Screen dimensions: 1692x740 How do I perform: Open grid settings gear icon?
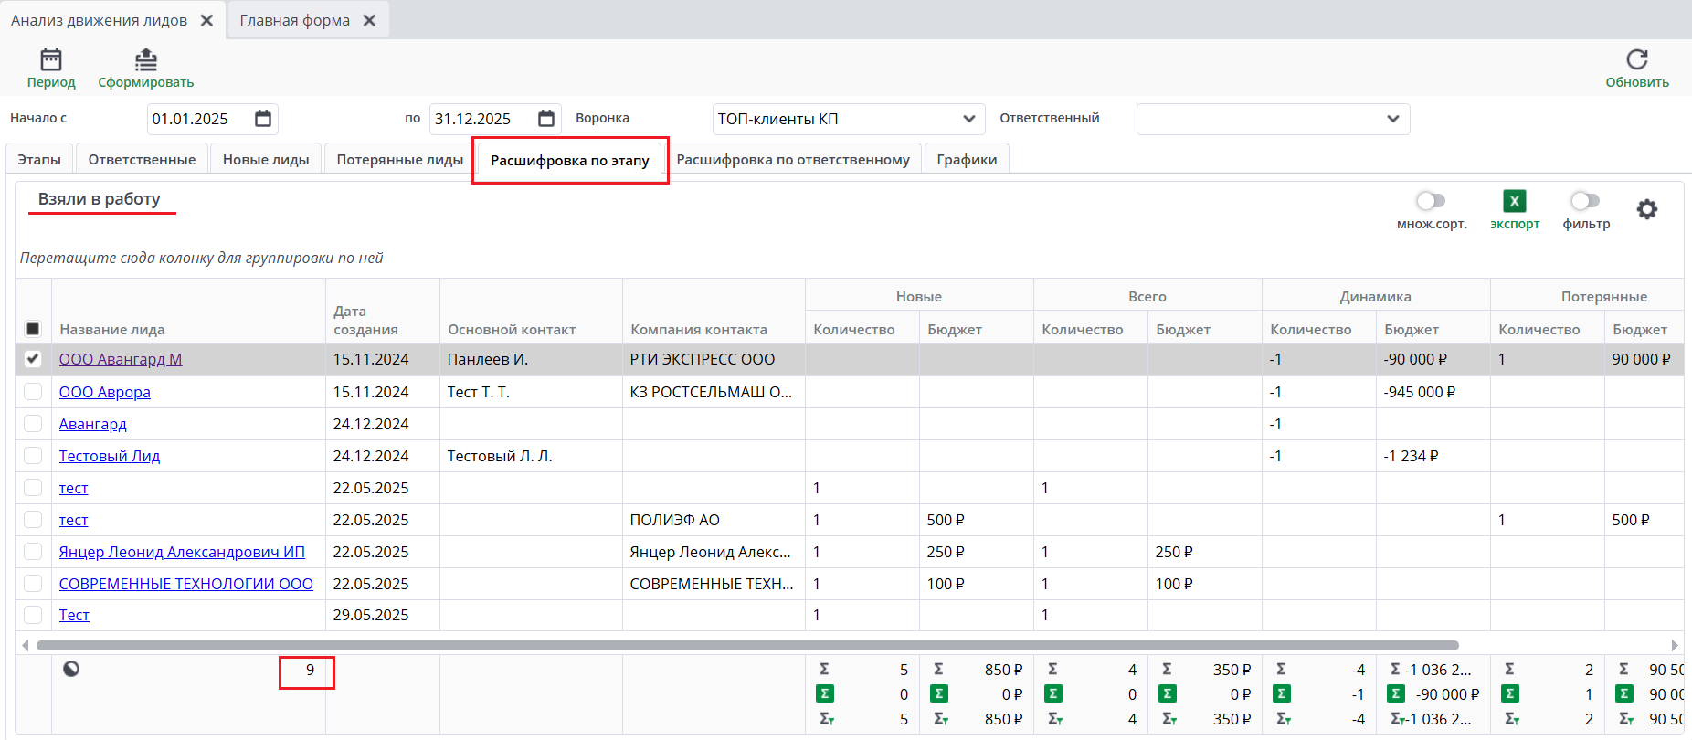click(x=1646, y=210)
